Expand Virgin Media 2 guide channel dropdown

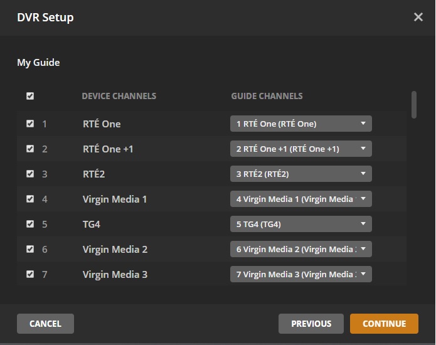(x=300, y=249)
